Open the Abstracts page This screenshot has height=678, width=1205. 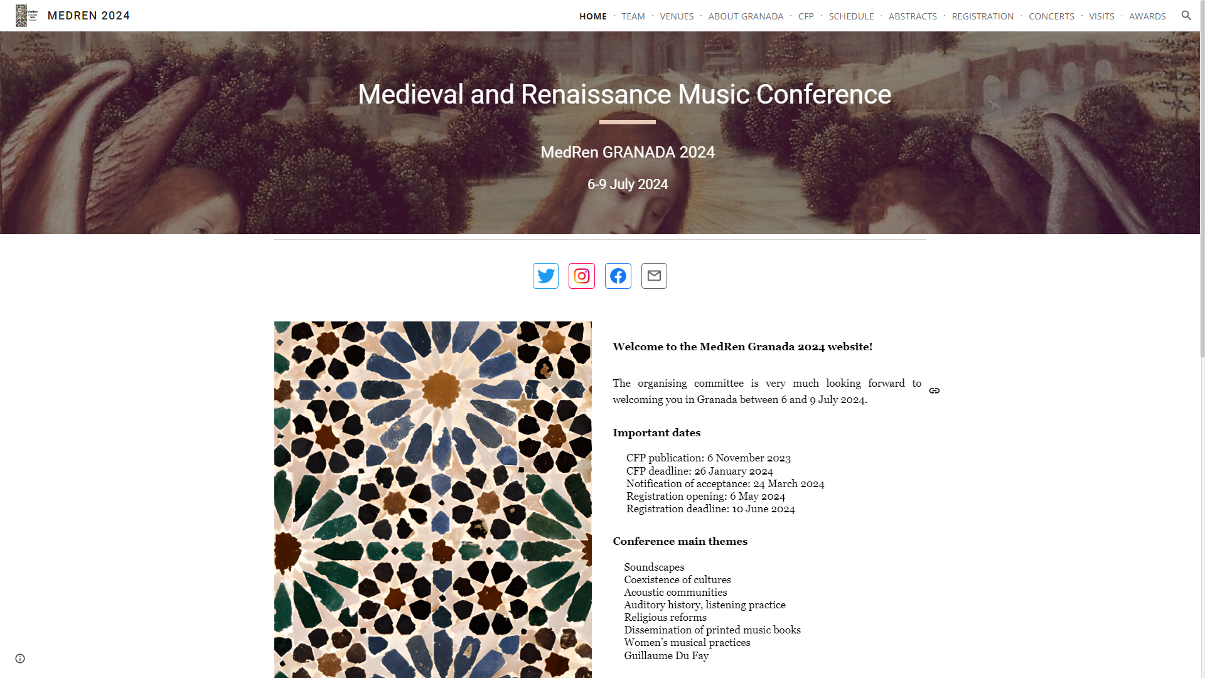[913, 16]
